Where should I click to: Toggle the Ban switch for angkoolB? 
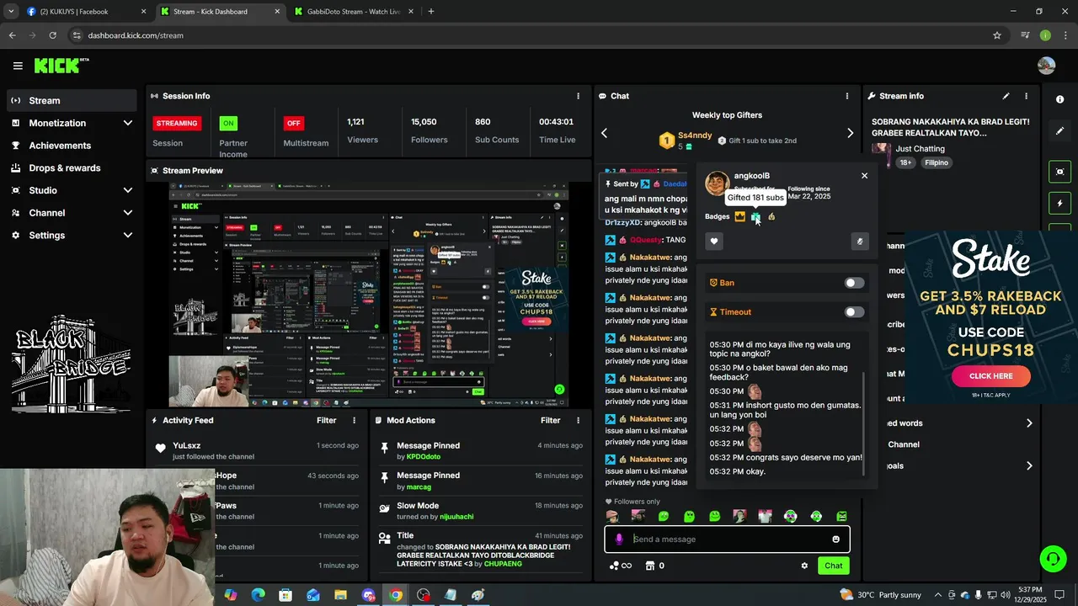click(x=854, y=283)
